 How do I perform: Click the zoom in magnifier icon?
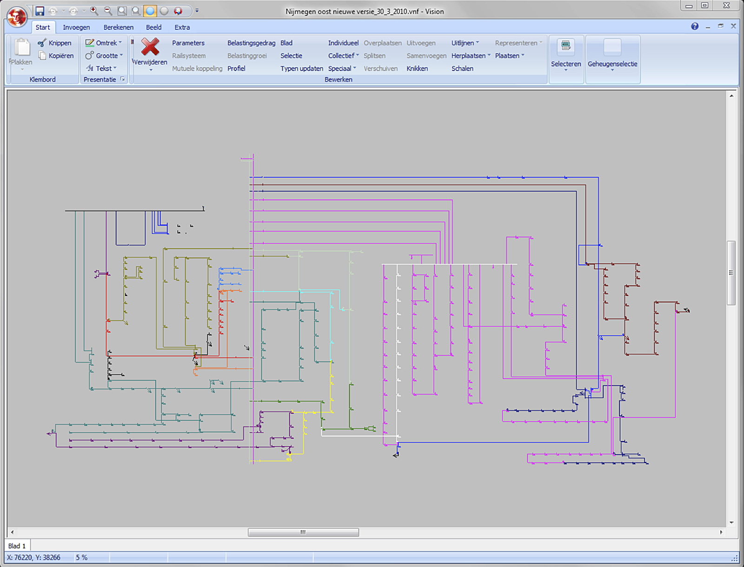[93, 11]
